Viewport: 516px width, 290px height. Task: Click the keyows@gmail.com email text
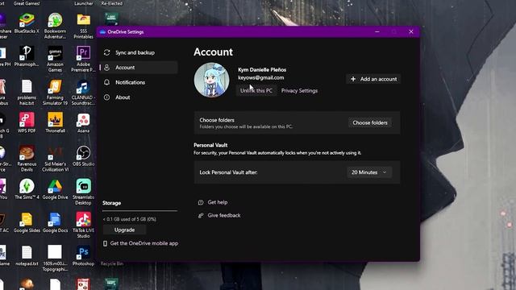[261, 77]
